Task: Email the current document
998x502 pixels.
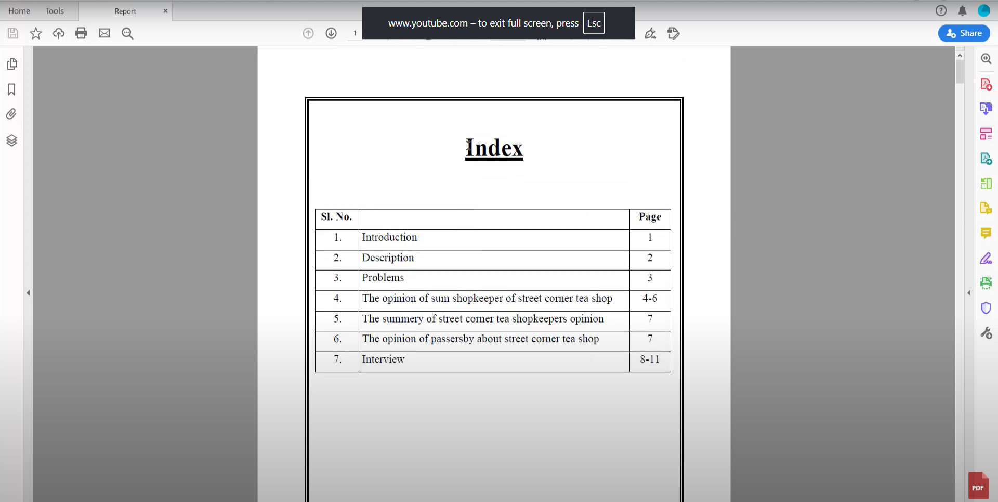Action: [x=104, y=33]
